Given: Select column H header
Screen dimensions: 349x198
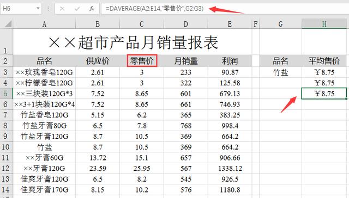Looking at the screenshot, I should (x=324, y=24).
